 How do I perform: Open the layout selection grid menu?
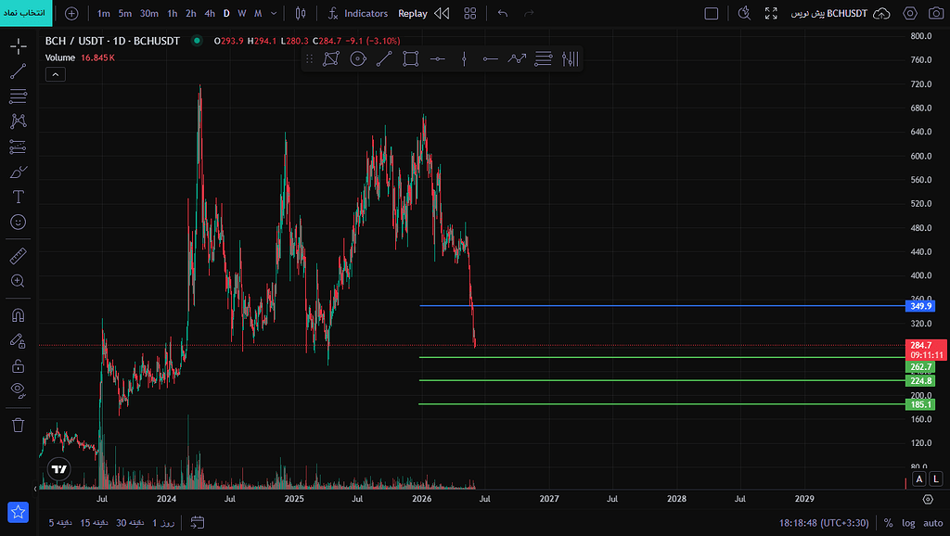click(470, 13)
